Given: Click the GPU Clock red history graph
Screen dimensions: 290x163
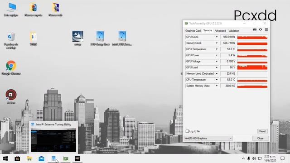Looking at the screenshot, I should coord(252,37).
